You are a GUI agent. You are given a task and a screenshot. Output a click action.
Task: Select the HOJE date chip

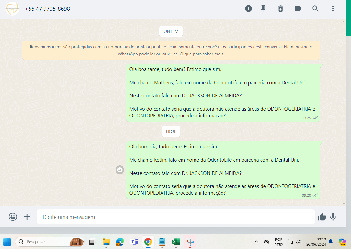pos(171,131)
